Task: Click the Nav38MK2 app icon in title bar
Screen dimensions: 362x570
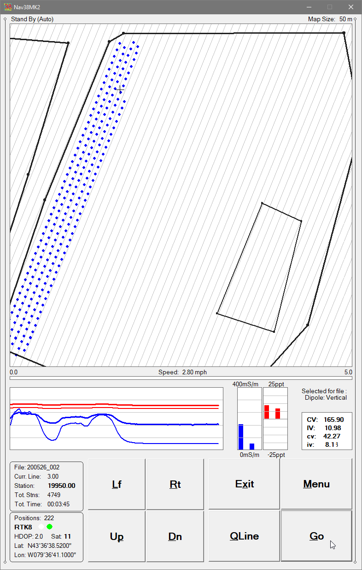Action: tap(8, 7)
